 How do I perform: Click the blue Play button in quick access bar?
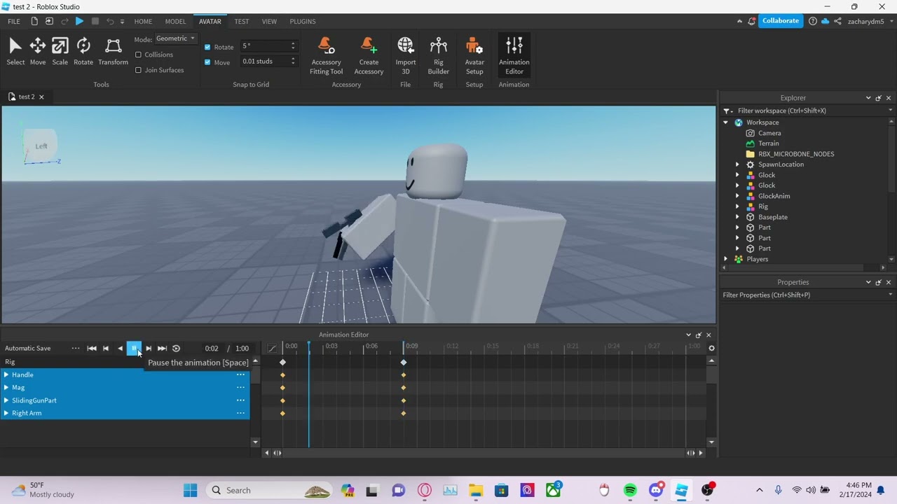[79, 22]
